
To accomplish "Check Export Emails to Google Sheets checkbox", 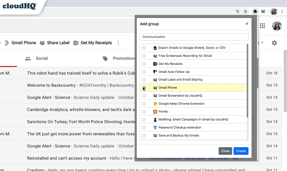I will [144, 48].
